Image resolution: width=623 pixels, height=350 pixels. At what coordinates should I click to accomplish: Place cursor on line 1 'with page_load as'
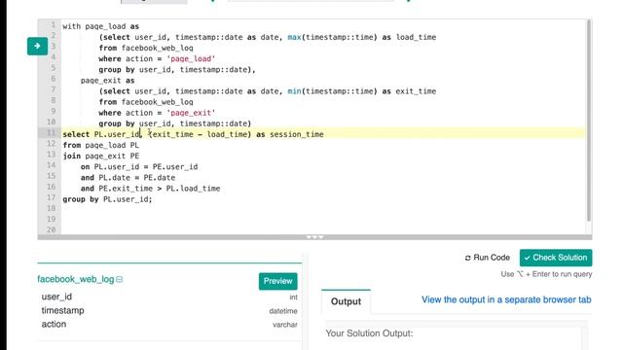pos(101,26)
